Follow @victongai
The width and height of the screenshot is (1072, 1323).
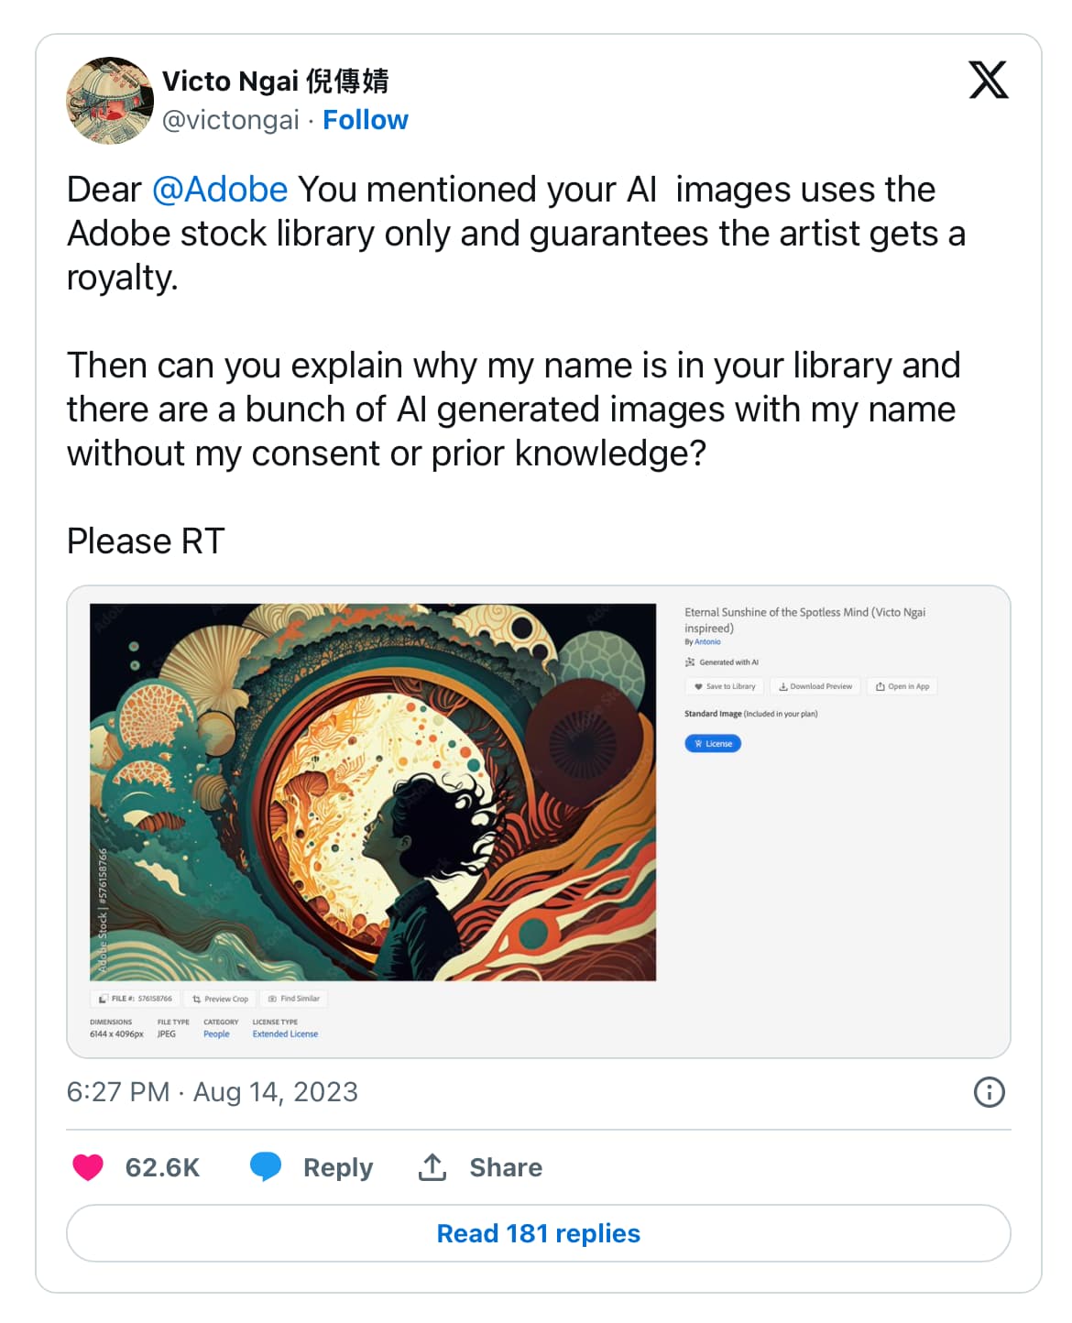(x=366, y=120)
